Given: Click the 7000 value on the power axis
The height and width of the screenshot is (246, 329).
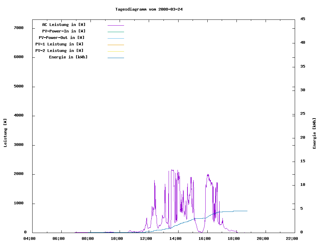Looking at the screenshot, I should [x=19, y=28].
